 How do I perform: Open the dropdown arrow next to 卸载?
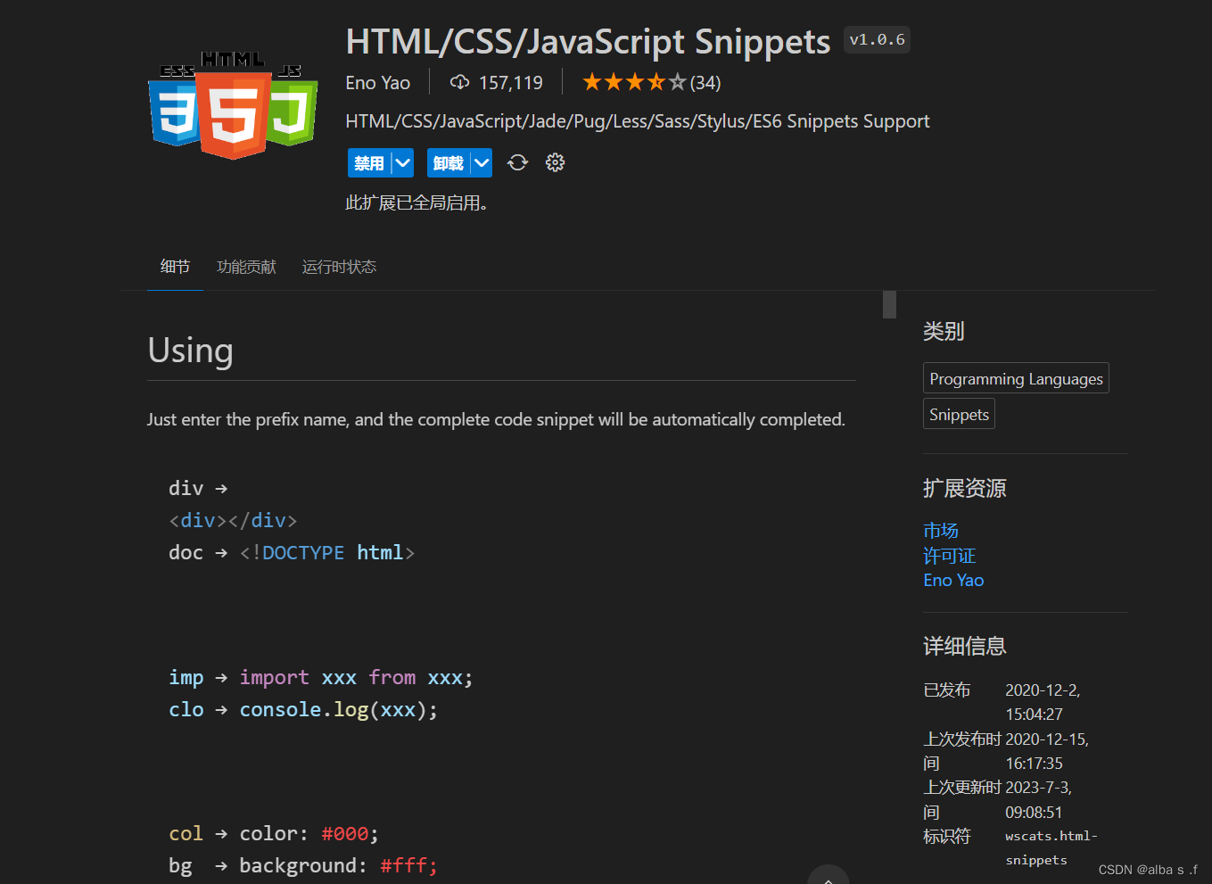pyautogui.click(x=482, y=163)
